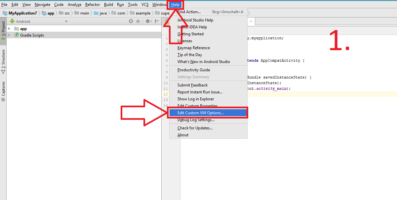Click savedInstanceState parameter text in editor
The width and height of the screenshot is (397, 200).
coord(284,77)
